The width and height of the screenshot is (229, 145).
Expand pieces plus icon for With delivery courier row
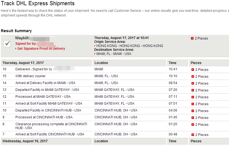(x=193, y=77)
